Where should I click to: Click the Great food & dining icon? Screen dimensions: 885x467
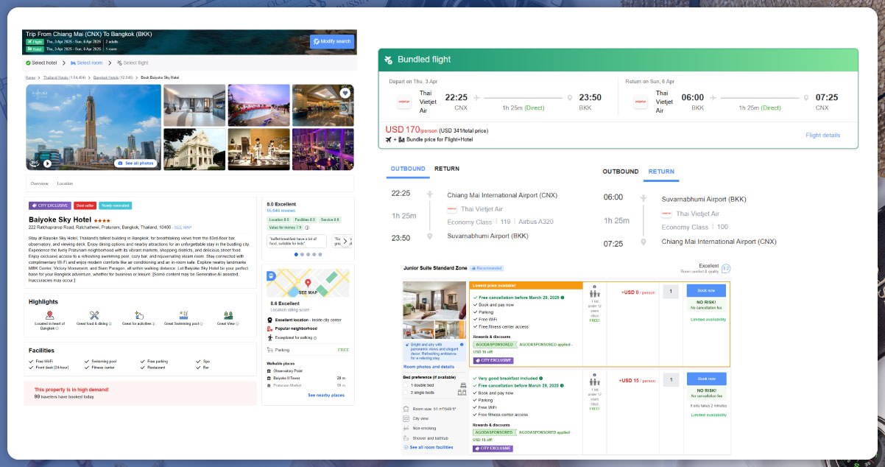[x=94, y=315]
